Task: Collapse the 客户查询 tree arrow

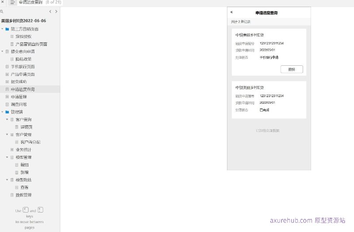Action: pos(7,119)
